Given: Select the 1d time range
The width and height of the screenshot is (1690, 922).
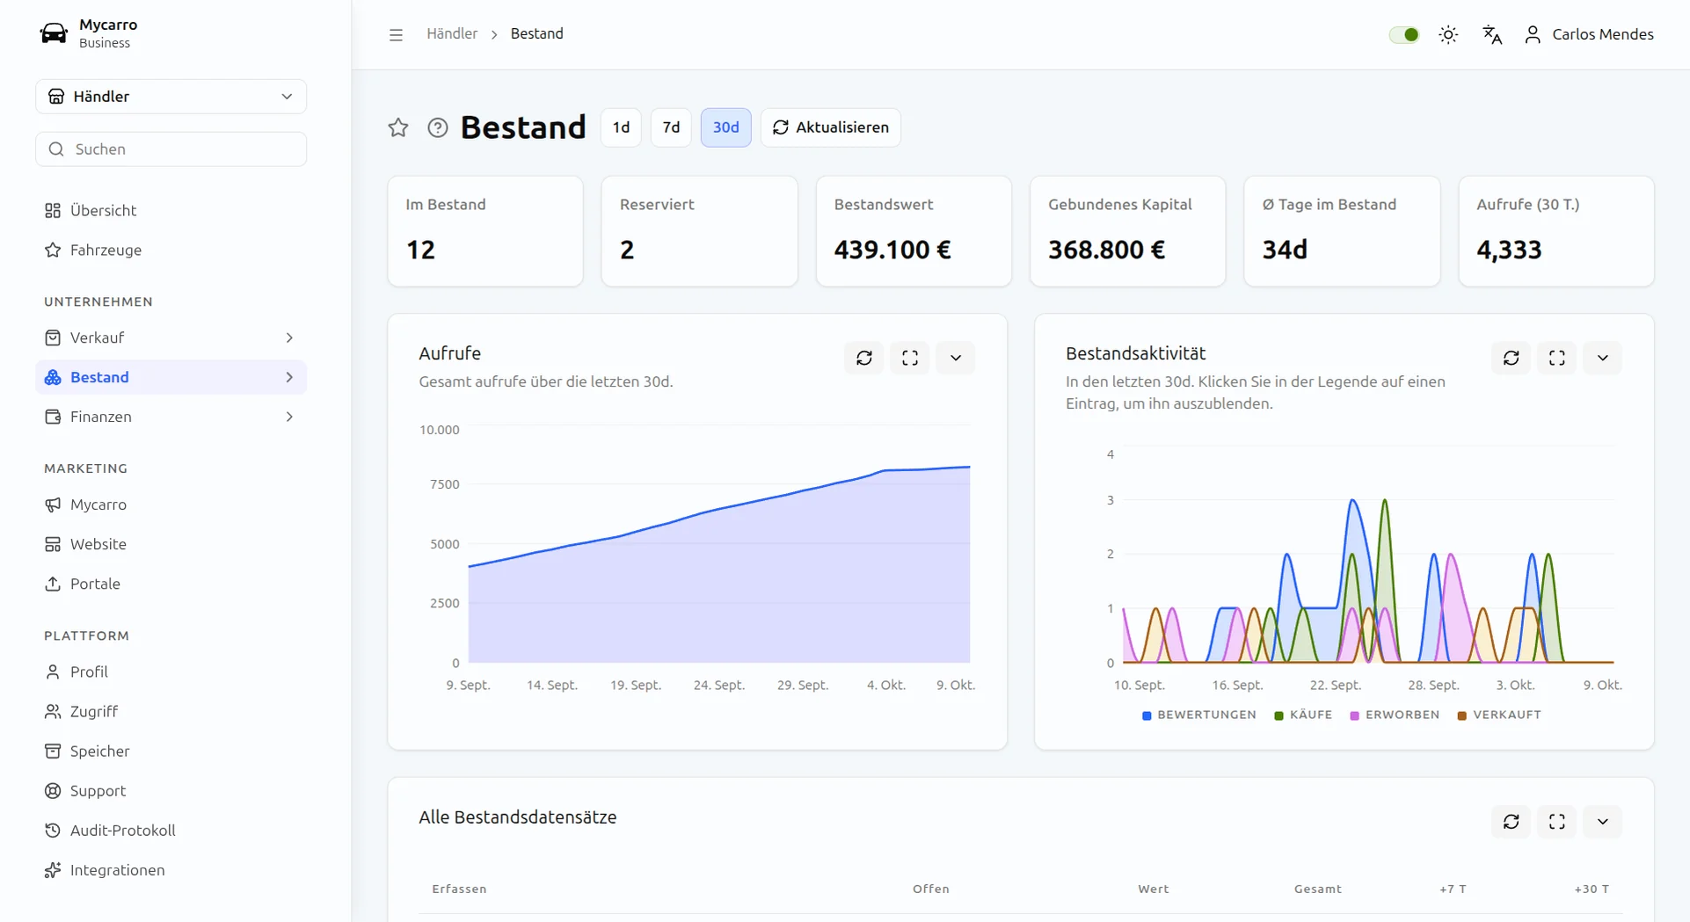Looking at the screenshot, I should pyautogui.click(x=621, y=127).
